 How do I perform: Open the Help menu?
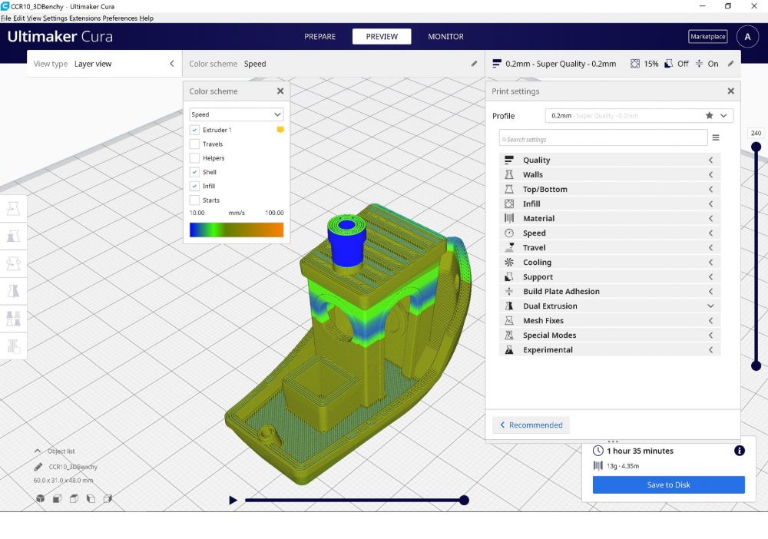click(x=147, y=18)
